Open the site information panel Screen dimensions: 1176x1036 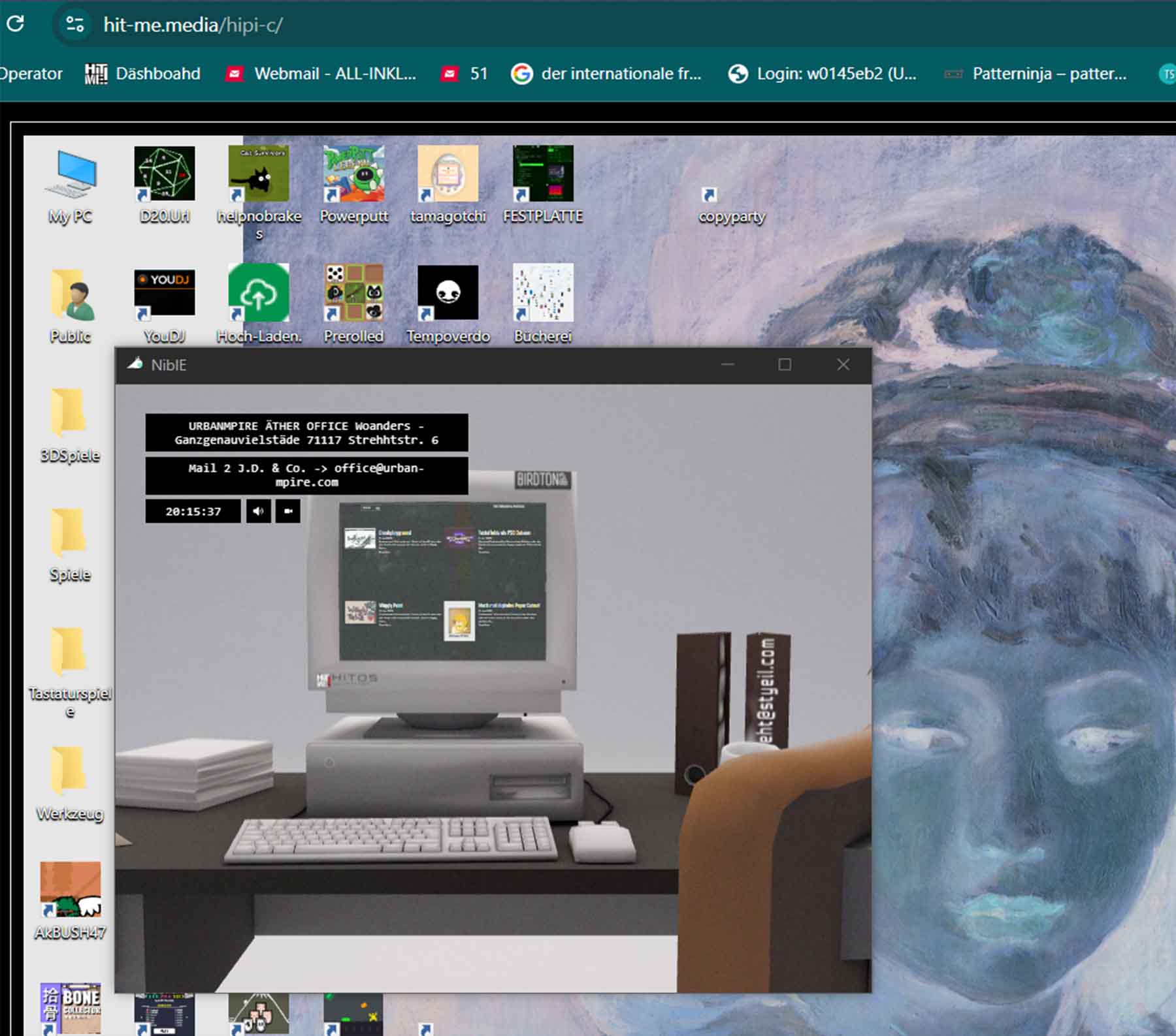coord(74,26)
